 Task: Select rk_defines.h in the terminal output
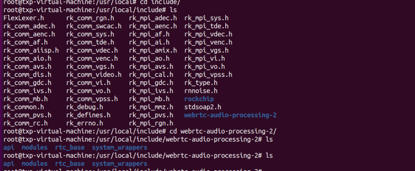pos(88,115)
